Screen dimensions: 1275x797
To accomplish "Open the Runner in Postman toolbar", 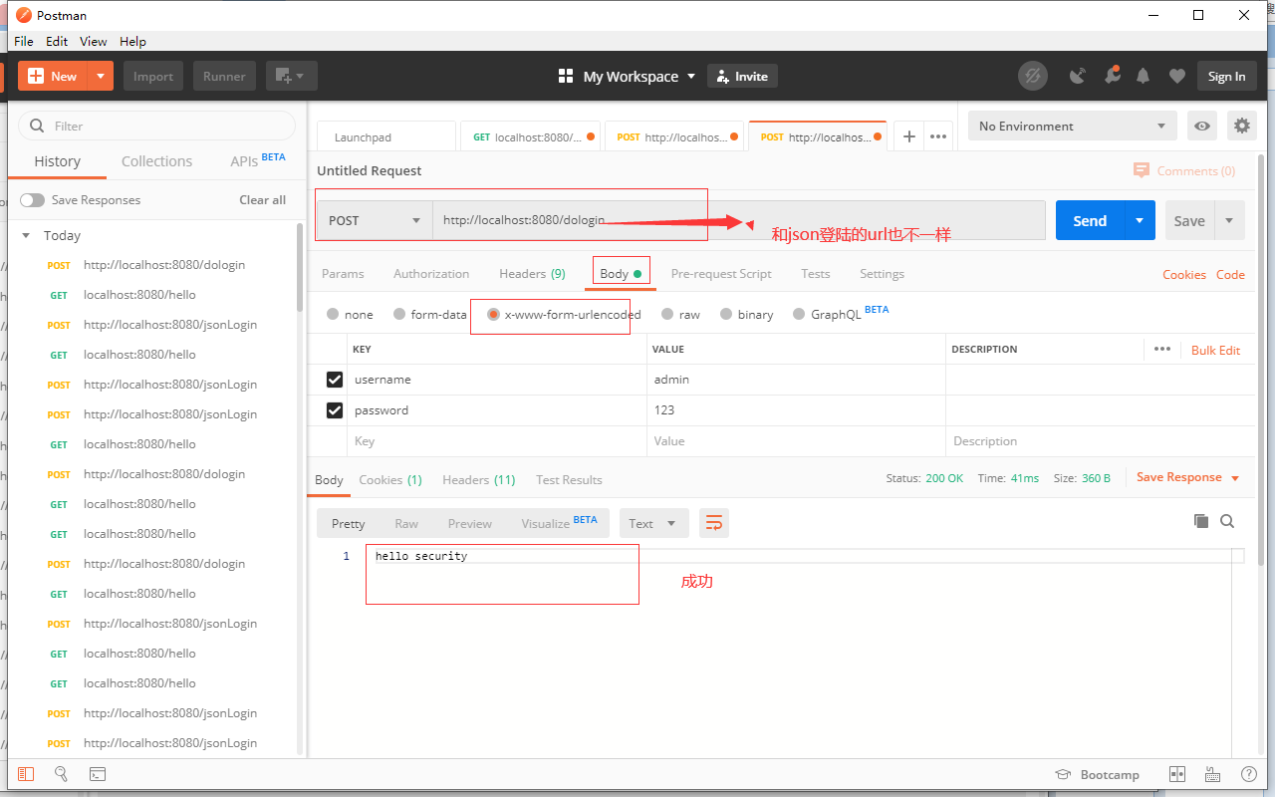I will tap(224, 76).
